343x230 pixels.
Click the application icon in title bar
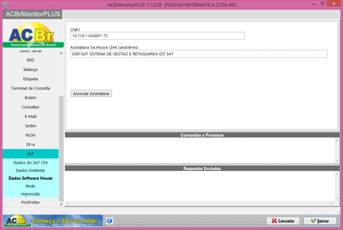pos(6,5)
